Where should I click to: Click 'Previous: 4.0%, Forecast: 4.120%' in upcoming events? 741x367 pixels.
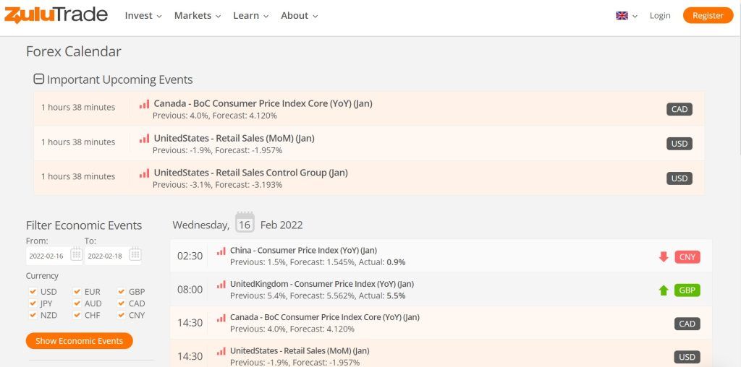pyautogui.click(x=215, y=116)
